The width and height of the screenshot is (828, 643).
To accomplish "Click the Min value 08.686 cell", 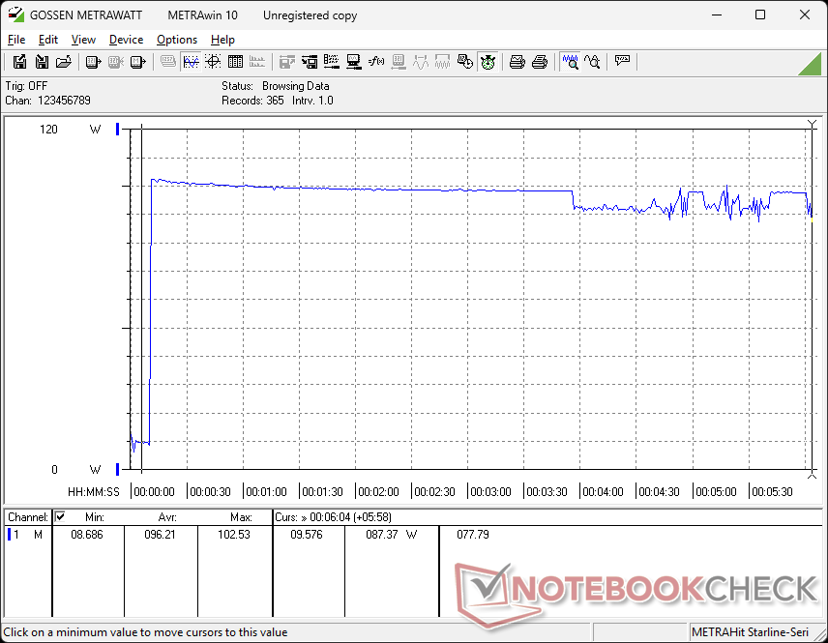I will [87, 534].
